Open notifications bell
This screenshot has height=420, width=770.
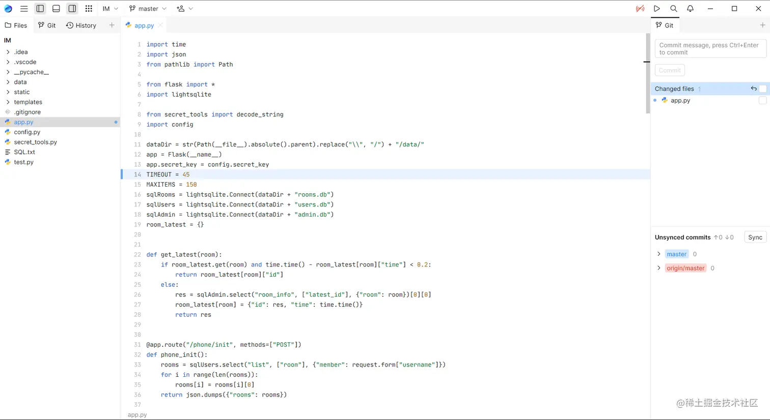tap(690, 9)
